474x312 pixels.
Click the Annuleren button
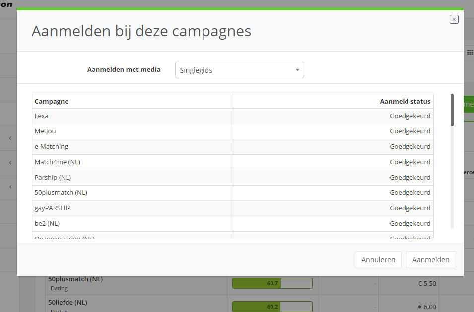(x=378, y=260)
